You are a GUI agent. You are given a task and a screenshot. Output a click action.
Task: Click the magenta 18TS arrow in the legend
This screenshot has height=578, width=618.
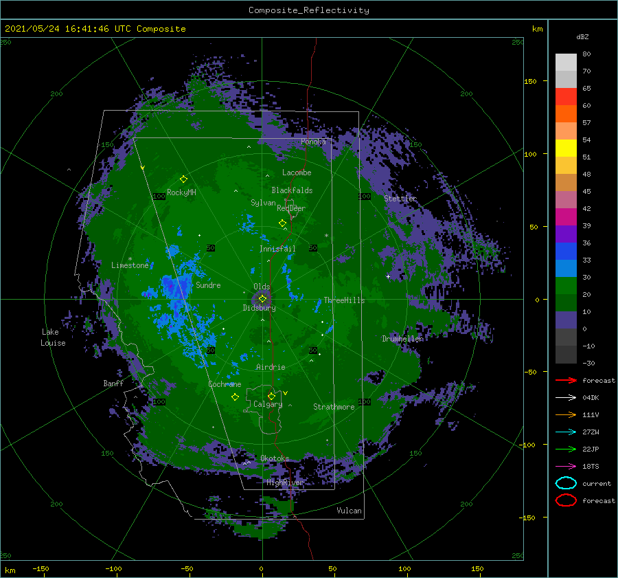566,467
